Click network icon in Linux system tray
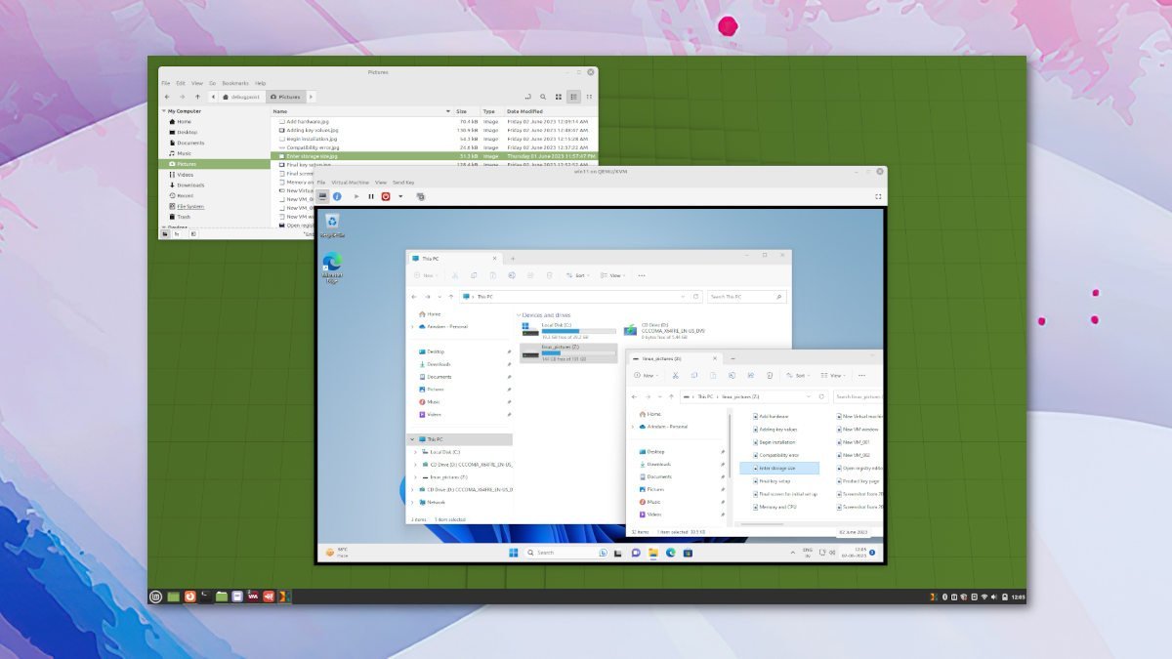 984,597
